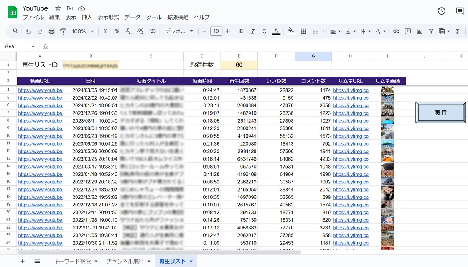468x267 pixels.
Task: Open the Google Sheets home icon
Action: [13, 12]
